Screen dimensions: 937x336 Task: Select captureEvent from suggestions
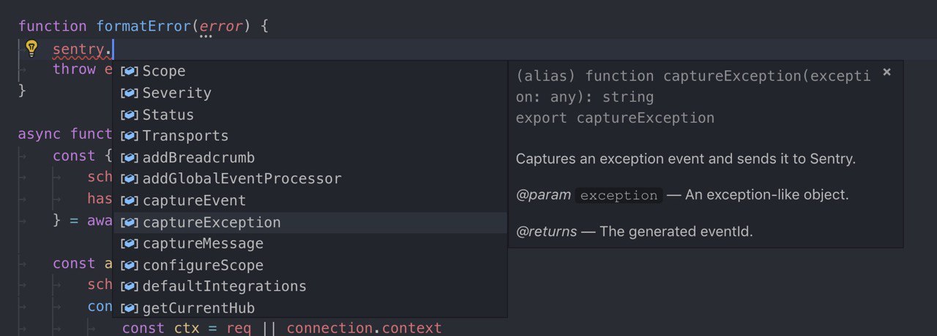(310, 201)
